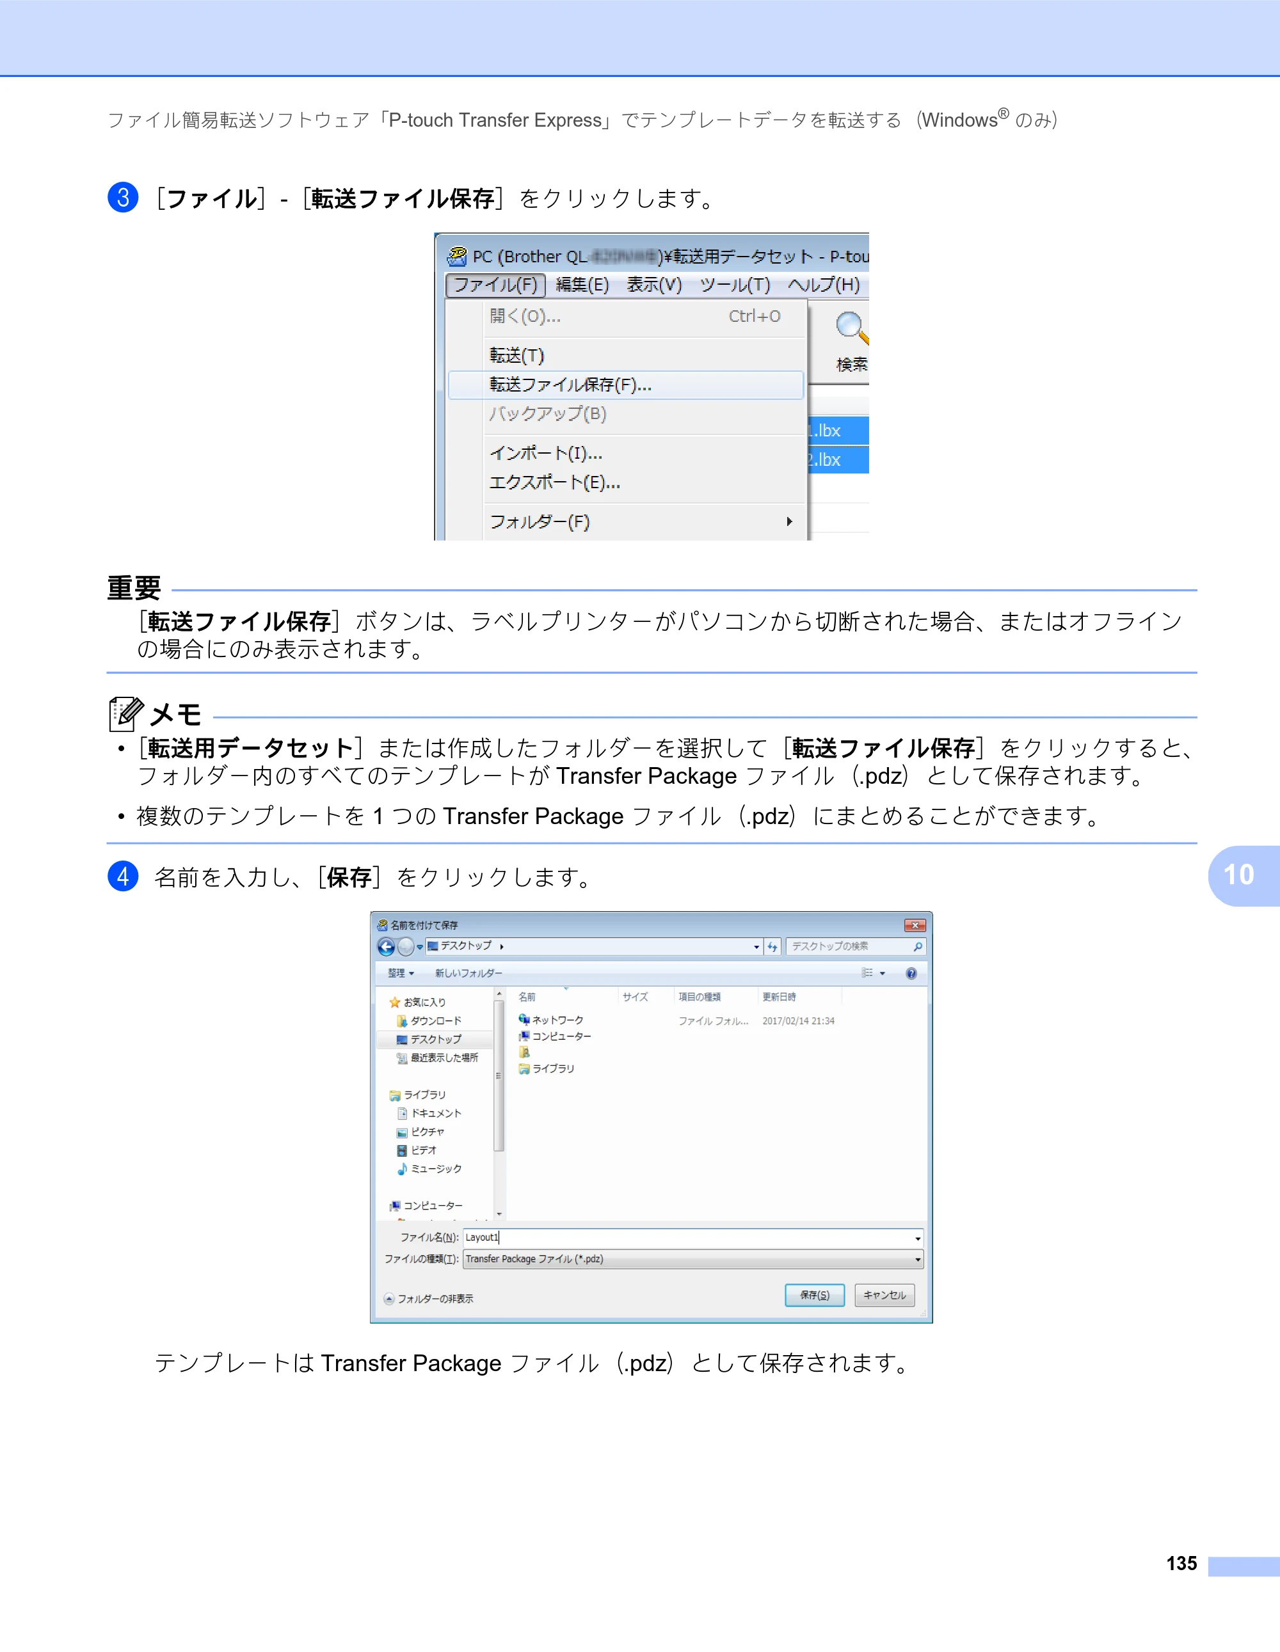The image size is (1280, 1652).
Task: Select 最近表示した場所 in the navigation pane
Action: [x=437, y=1058]
